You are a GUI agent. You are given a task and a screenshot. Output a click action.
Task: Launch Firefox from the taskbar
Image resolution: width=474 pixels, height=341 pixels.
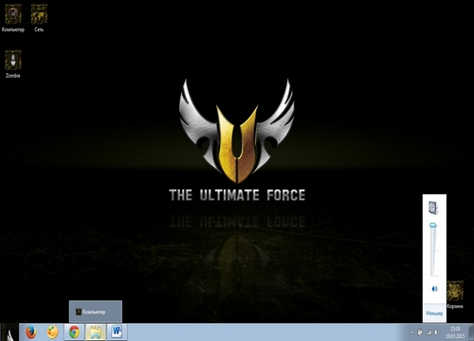[31, 332]
